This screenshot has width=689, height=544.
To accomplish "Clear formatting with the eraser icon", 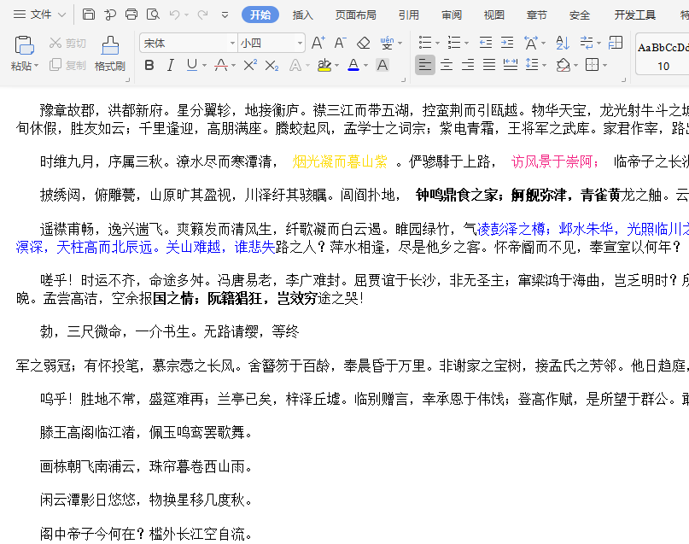I will [x=363, y=42].
